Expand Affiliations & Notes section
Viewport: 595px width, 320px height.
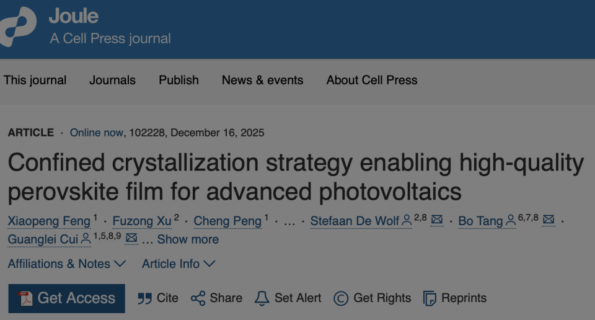click(66, 264)
